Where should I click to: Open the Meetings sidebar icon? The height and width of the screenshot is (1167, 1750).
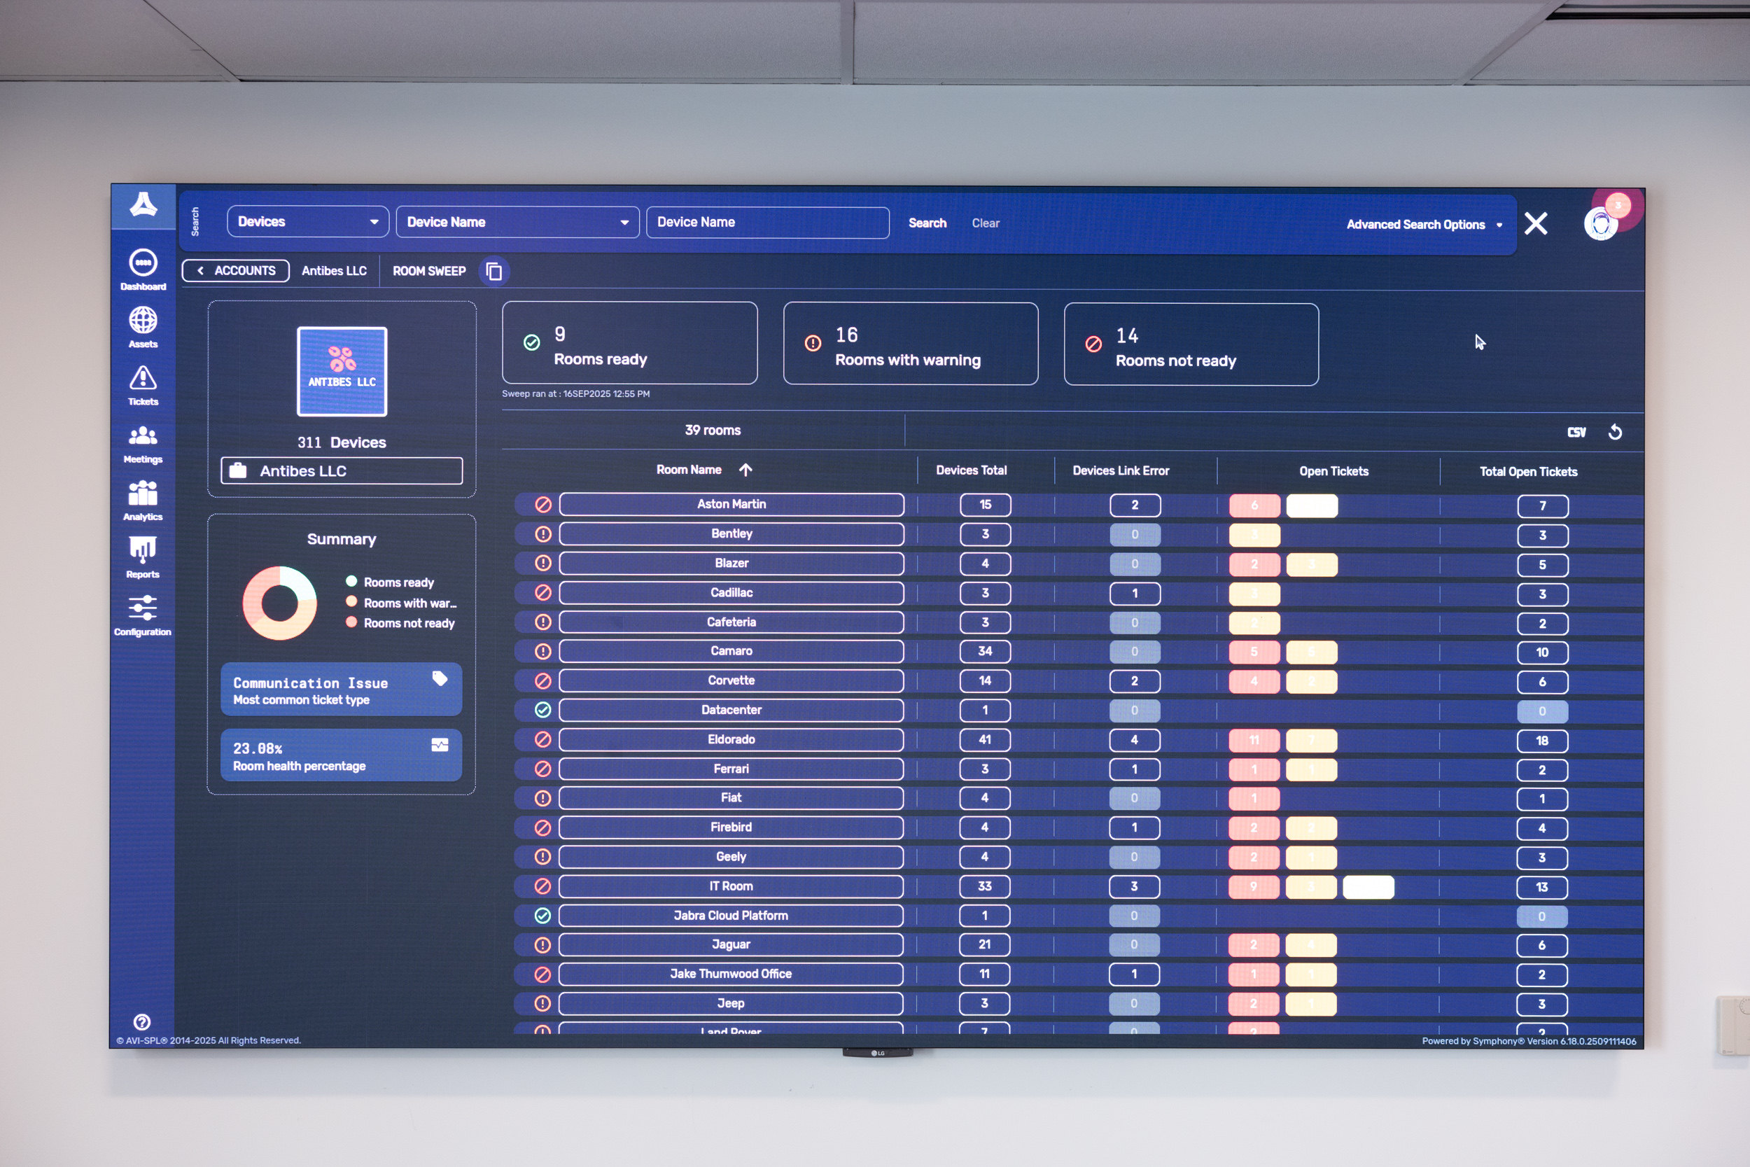(x=143, y=436)
